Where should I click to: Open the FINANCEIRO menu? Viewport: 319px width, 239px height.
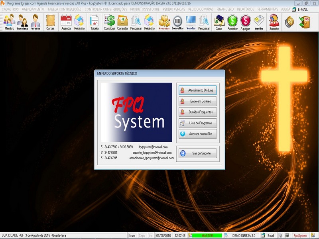coord(225,9)
